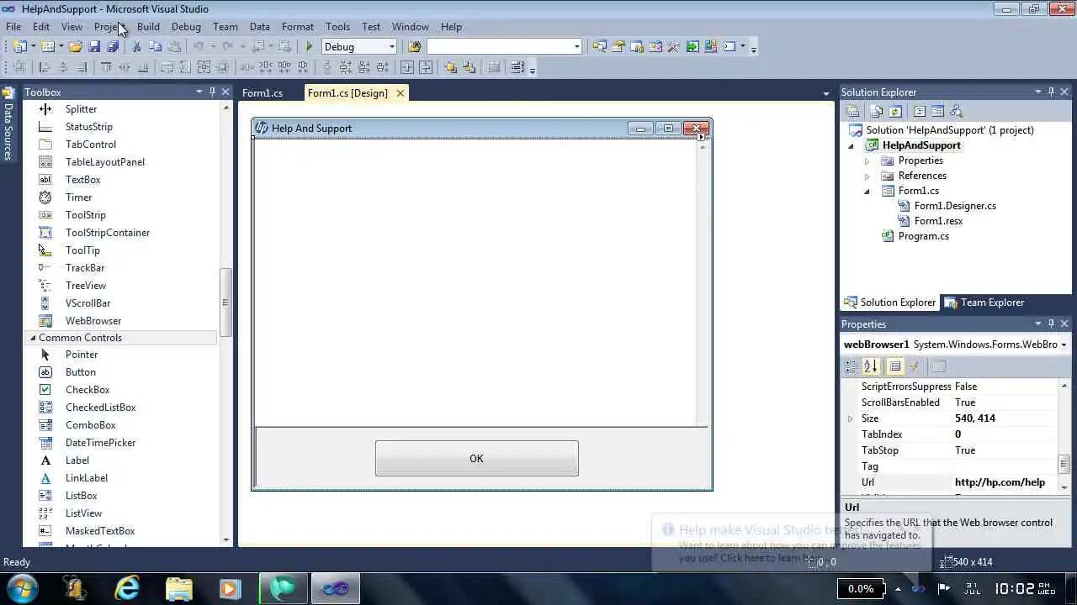Open the Build menu
This screenshot has width=1077, height=605.
148,27
